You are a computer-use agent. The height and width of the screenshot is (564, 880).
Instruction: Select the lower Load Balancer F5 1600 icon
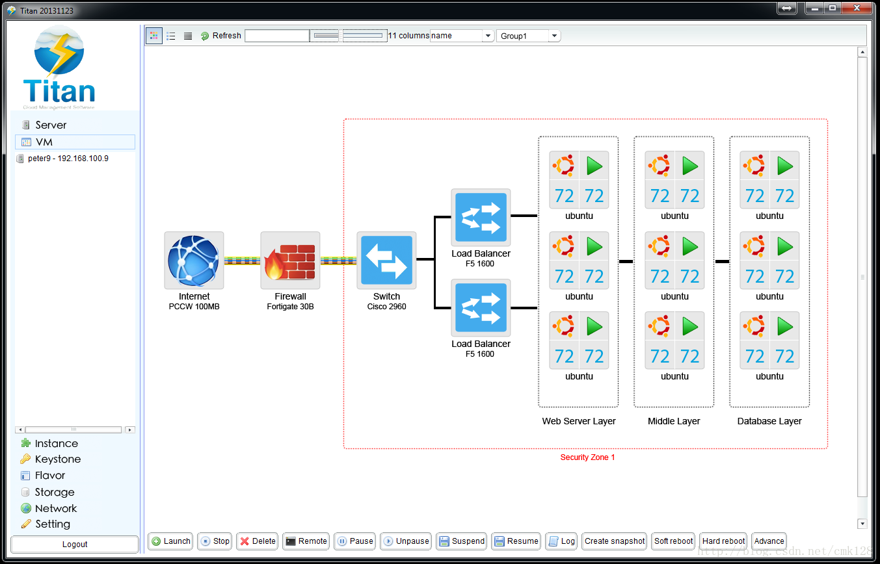(x=481, y=308)
